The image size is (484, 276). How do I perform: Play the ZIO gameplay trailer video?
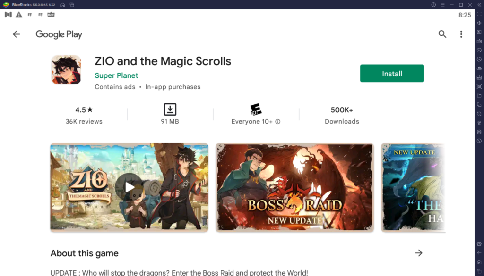[130, 187]
